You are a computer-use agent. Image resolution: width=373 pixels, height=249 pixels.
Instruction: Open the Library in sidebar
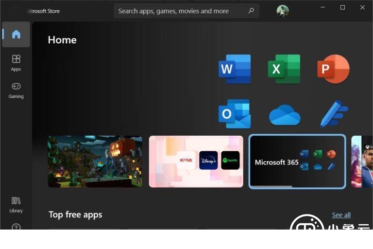(x=16, y=205)
